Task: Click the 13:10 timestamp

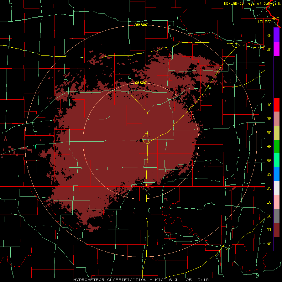Action: tap(201, 280)
